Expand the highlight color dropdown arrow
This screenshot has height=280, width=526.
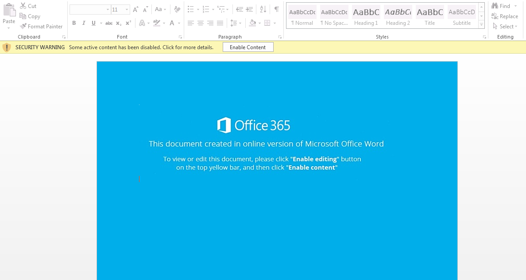coord(164,23)
